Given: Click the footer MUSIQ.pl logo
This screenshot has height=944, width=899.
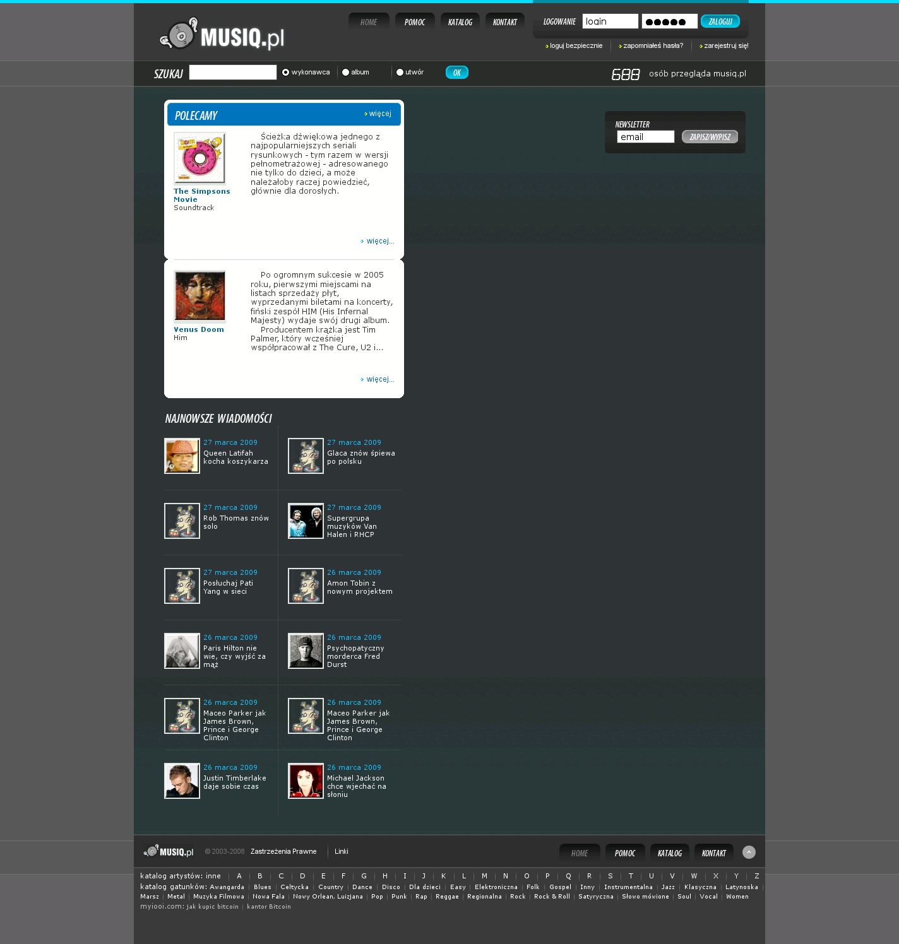Looking at the screenshot, I should [169, 851].
